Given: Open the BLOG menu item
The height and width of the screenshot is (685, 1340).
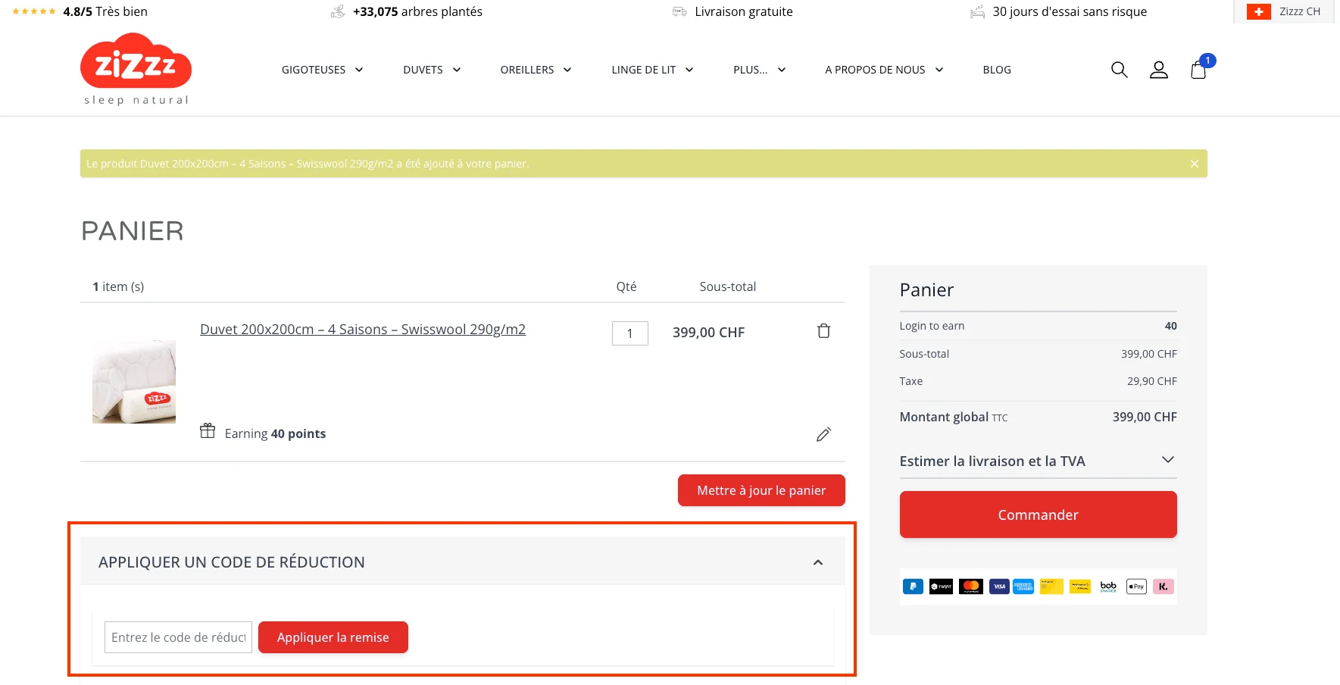Looking at the screenshot, I should [996, 69].
